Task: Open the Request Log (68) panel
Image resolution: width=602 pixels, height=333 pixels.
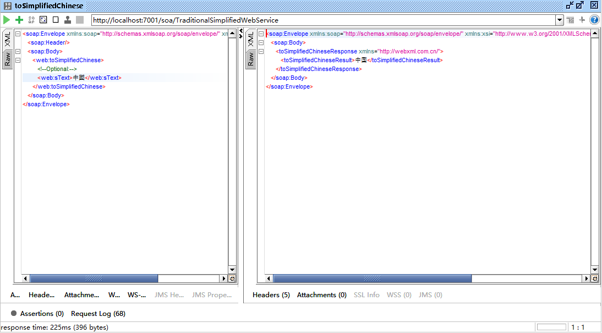Action: (98, 314)
